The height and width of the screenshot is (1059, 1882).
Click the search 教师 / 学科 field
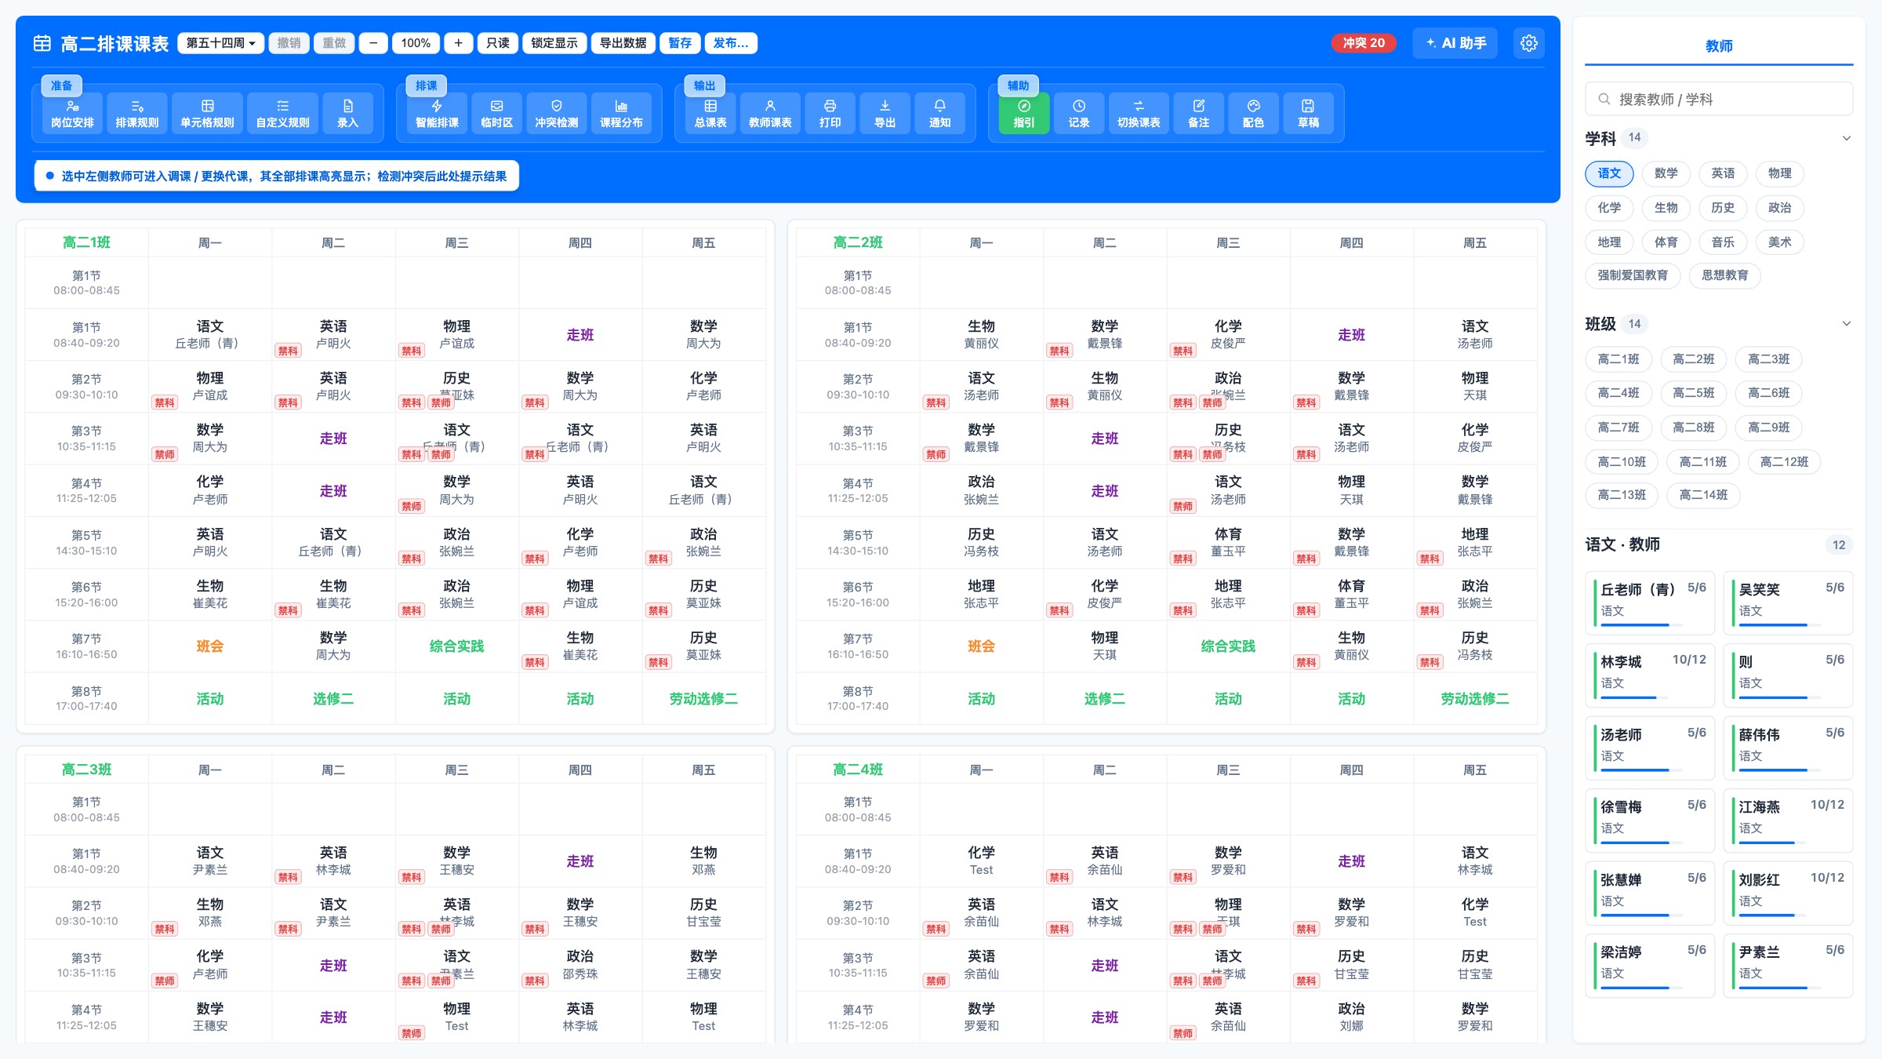pos(1719,100)
